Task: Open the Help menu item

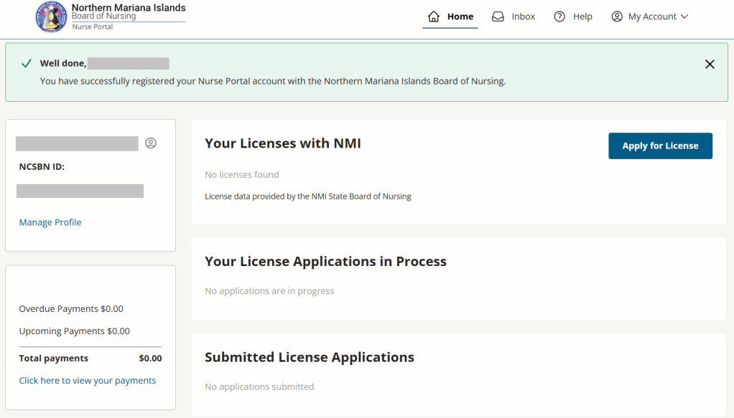Action: pos(582,16)
